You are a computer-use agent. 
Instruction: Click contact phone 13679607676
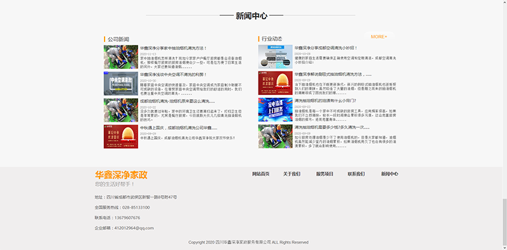click(127, 218)
